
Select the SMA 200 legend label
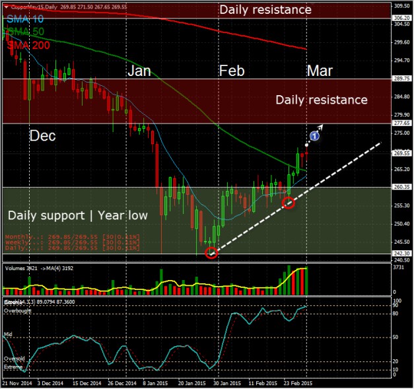[x=28, y=46]
